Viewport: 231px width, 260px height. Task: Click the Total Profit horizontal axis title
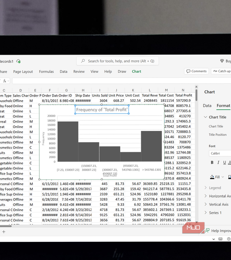(110, 175)
